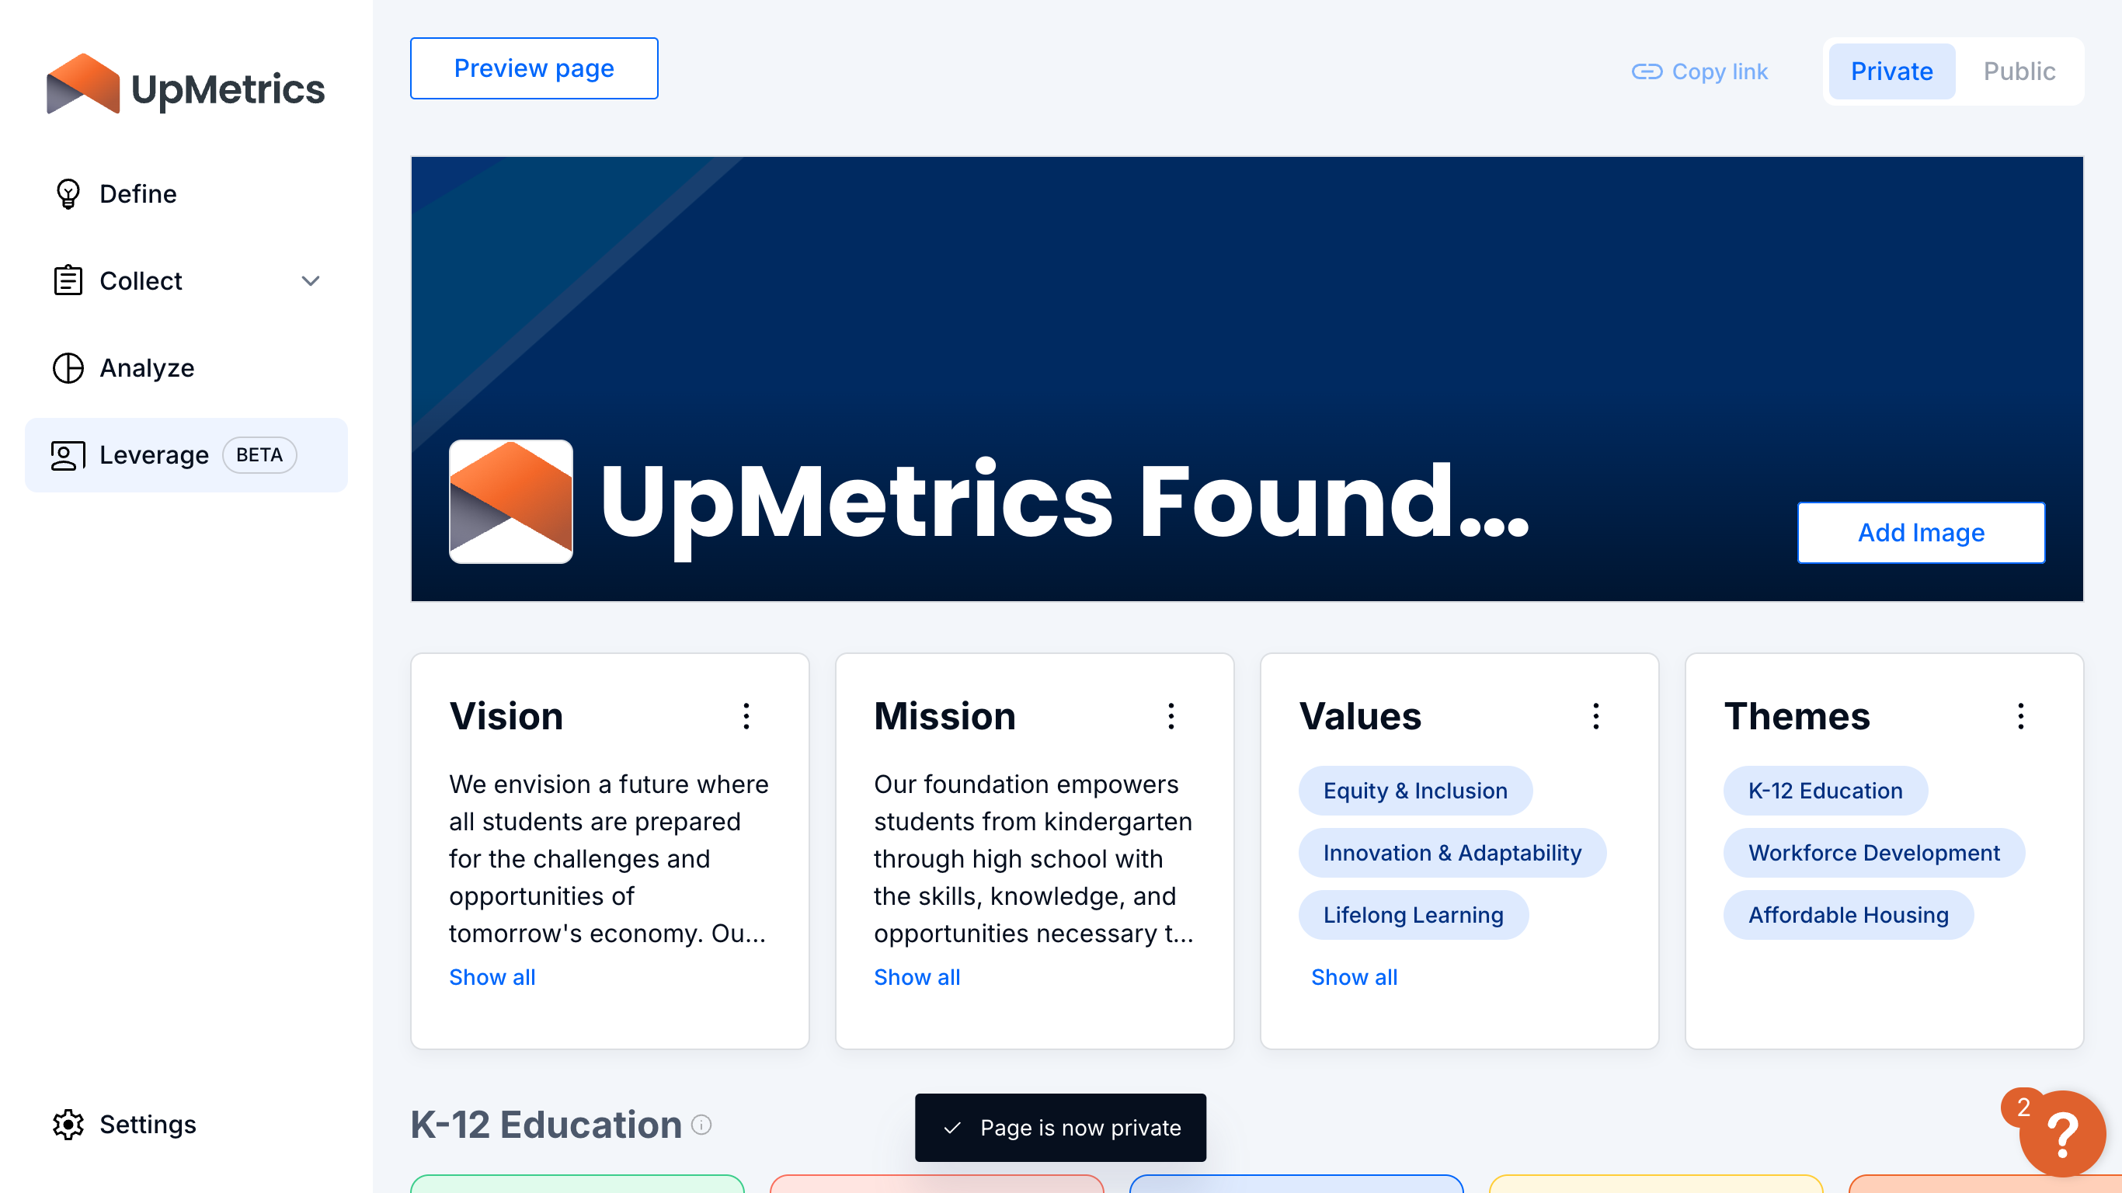
Task: Show all Values tags
Action: click(1354, 976)
